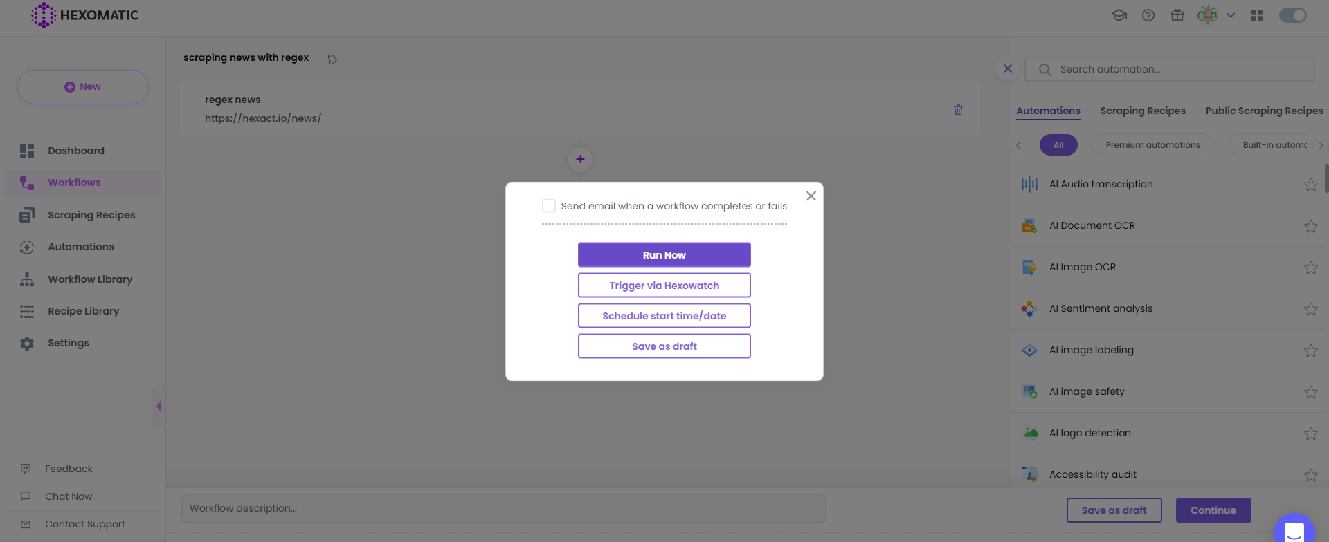This screenshot has height=542, width=1329.
Task: Click the Run Now button
Action: point(664,255)
